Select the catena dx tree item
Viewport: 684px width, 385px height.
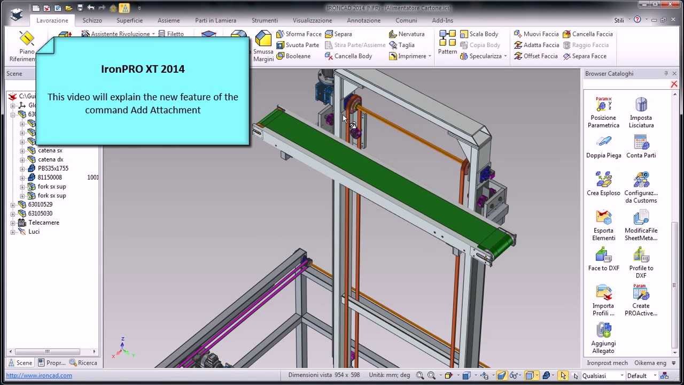coord(50,159)
